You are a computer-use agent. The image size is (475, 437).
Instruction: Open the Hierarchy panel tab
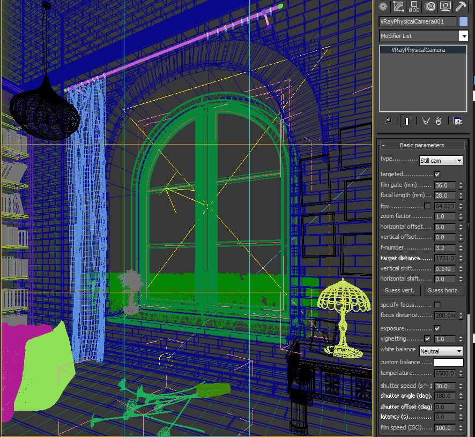[x=414, y=6]
